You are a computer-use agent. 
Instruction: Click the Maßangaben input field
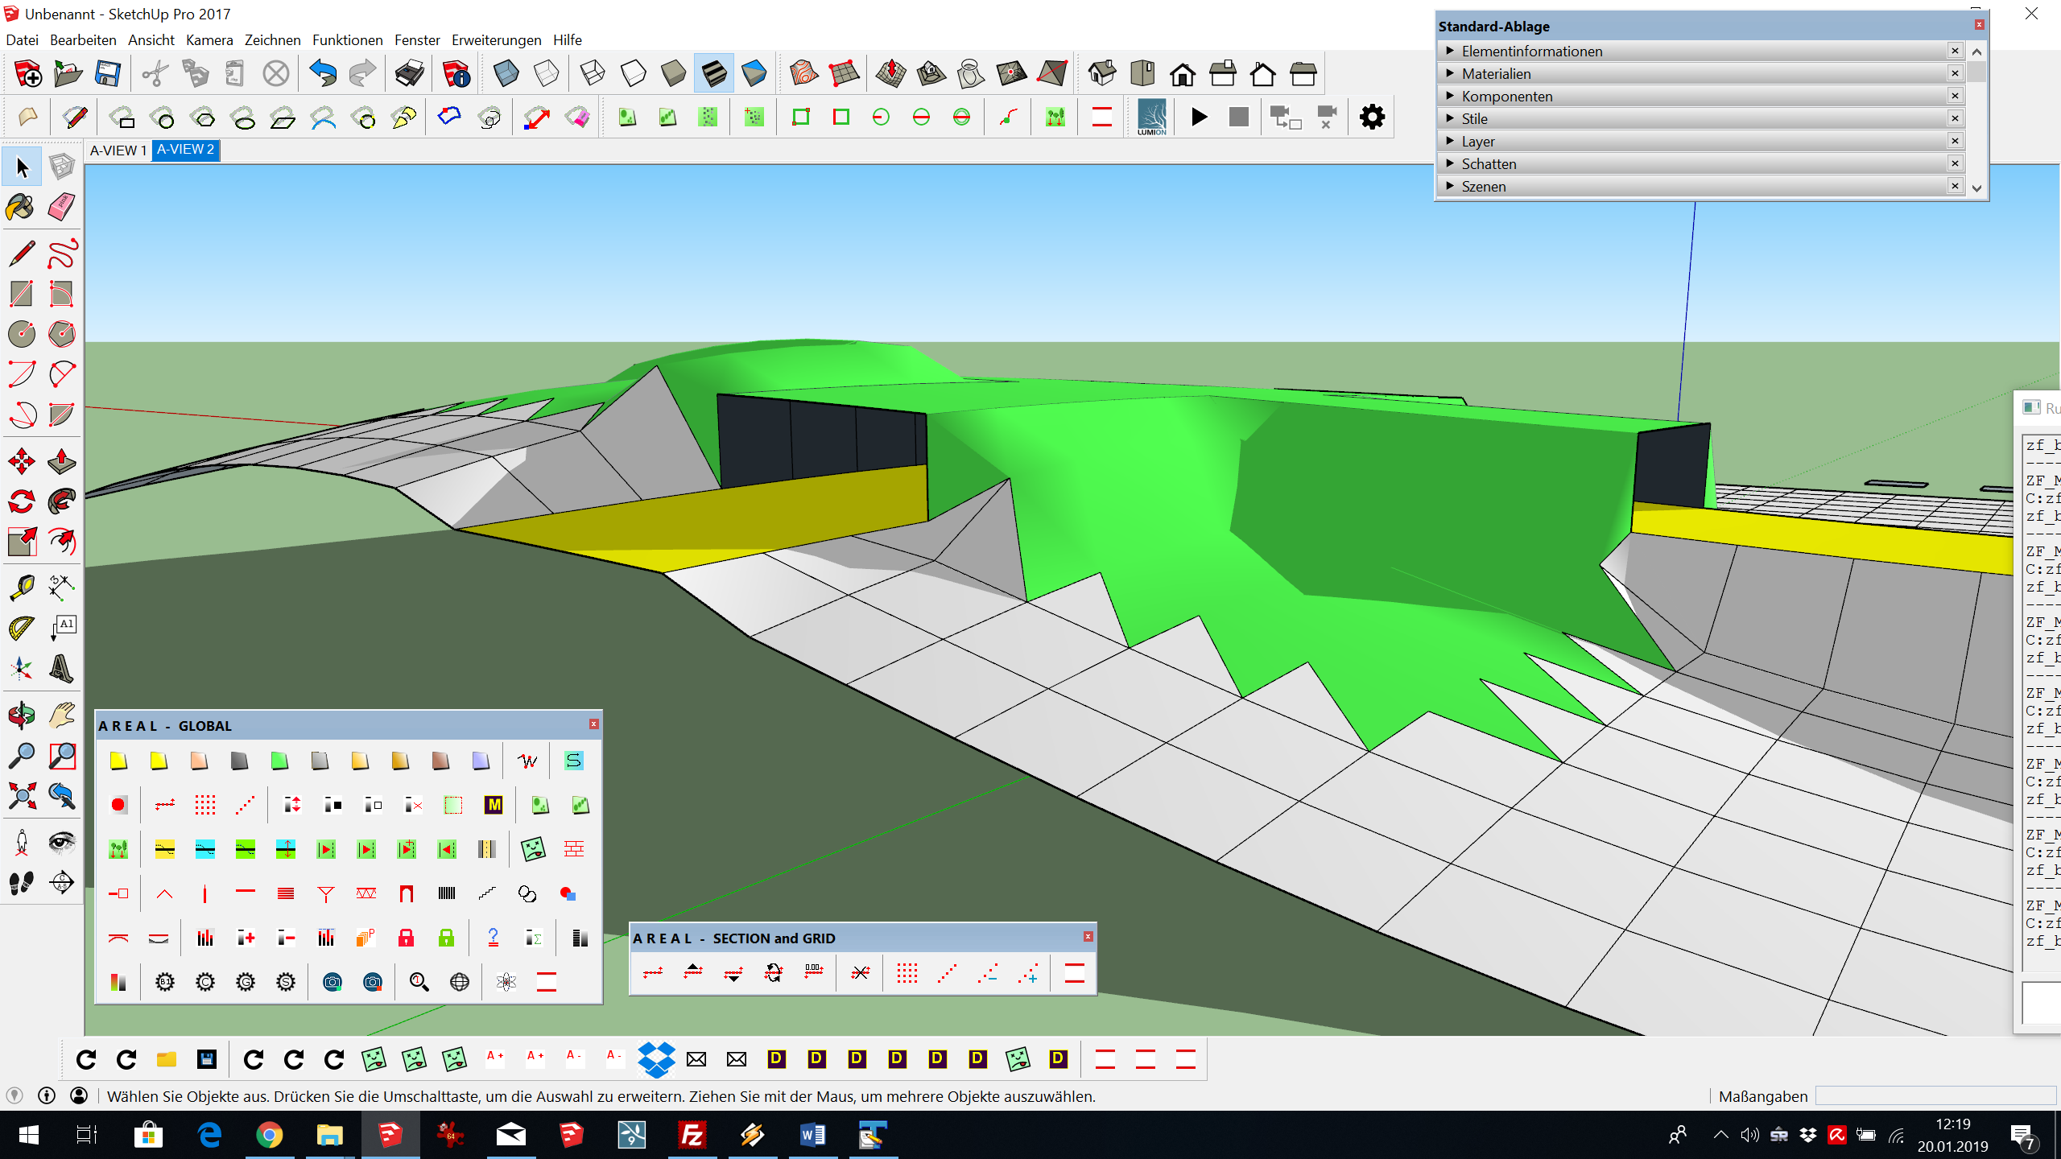[x=1935, y=1096]
